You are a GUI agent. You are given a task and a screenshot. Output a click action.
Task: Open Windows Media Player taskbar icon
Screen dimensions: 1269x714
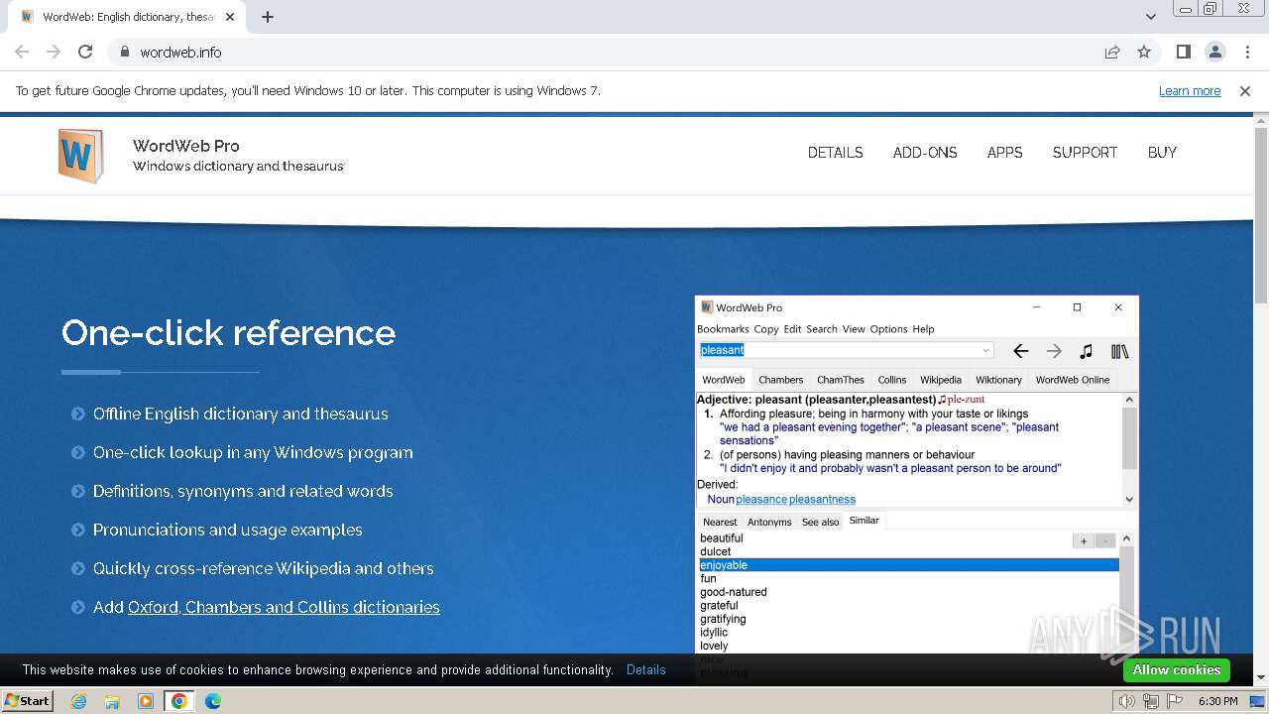(x=146, y=701)
